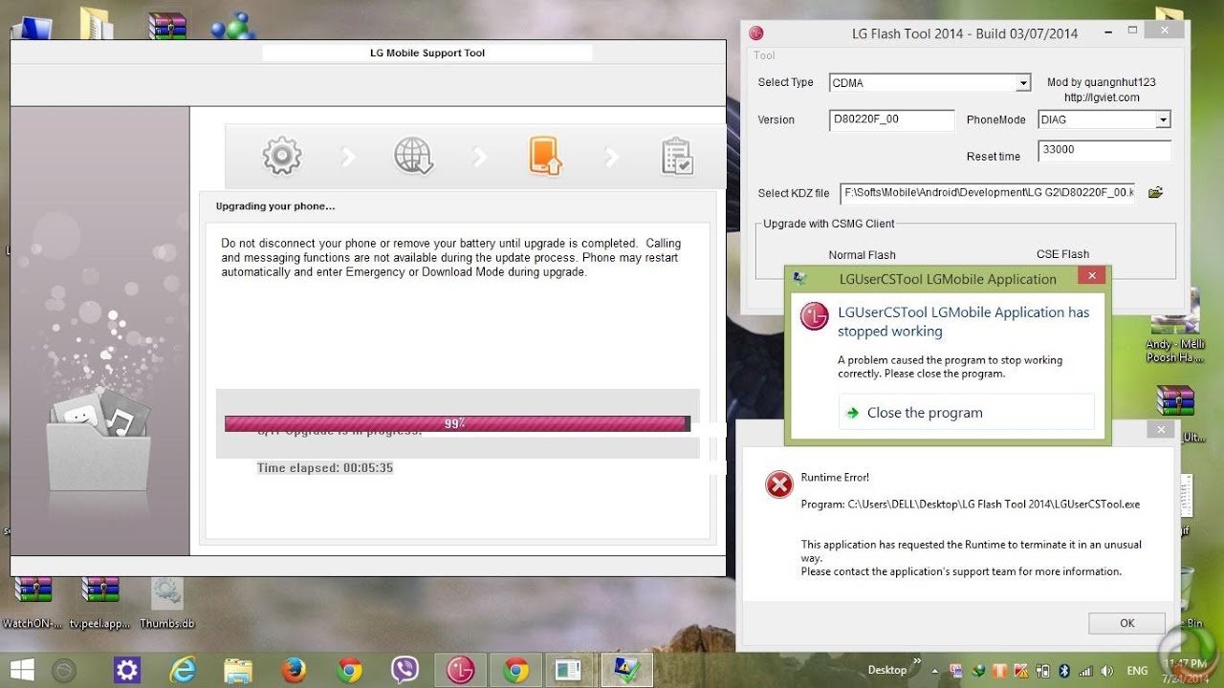
Task: Launch Firefox from taskbar
Action: click(294, 670)
